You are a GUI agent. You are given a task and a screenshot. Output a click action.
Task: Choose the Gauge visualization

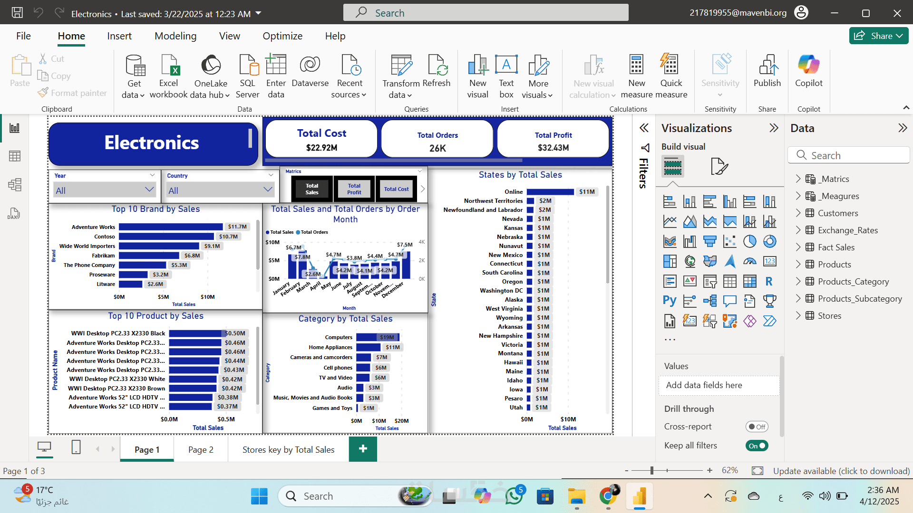(749, 262)
